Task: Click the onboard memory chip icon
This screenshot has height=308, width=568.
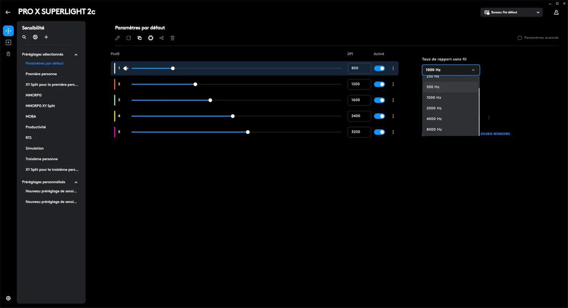Action: 151,38
